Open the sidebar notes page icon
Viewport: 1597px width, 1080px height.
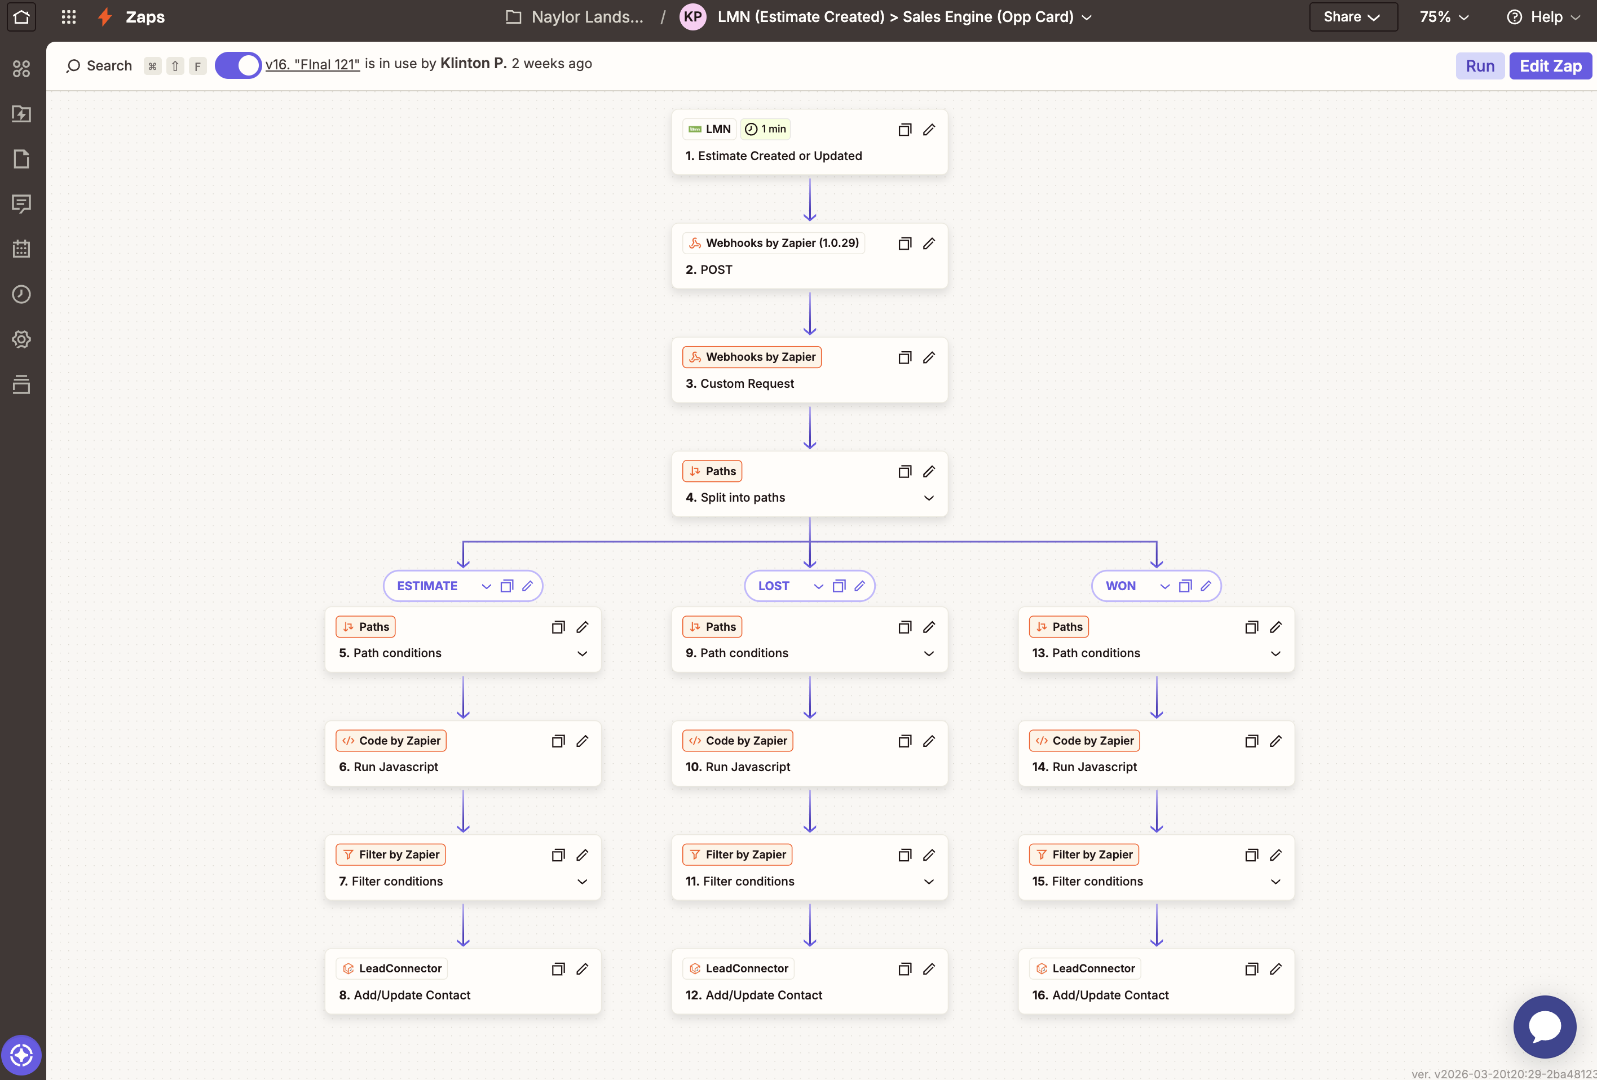tap(21, 159)
